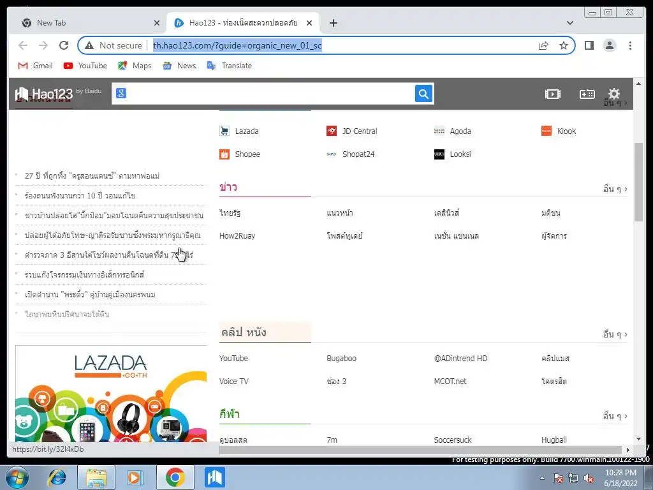Open Voice TV link

(x=233, y=382)
